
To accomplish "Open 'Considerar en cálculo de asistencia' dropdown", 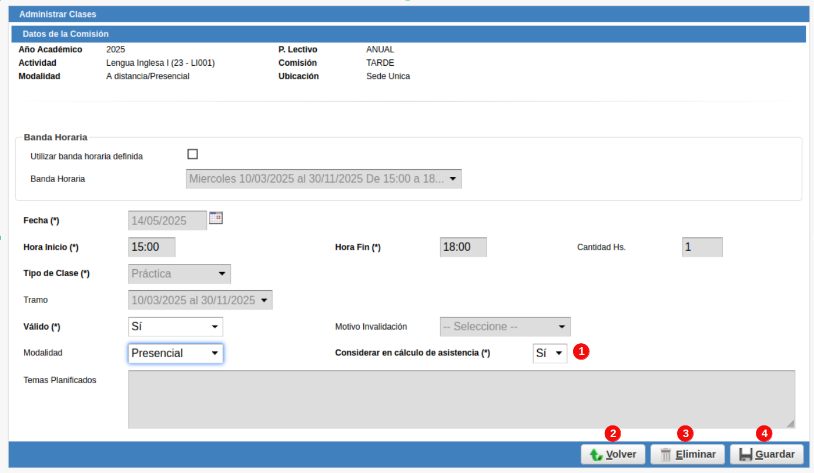I will point(550,354).
